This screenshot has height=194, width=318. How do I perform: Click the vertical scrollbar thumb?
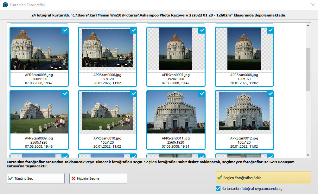click(308, 70)
